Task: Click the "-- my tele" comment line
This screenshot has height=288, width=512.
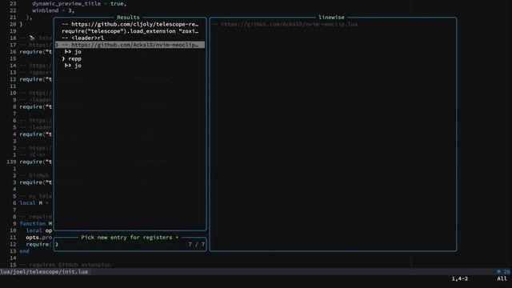Action: click(x=35, y=196)
